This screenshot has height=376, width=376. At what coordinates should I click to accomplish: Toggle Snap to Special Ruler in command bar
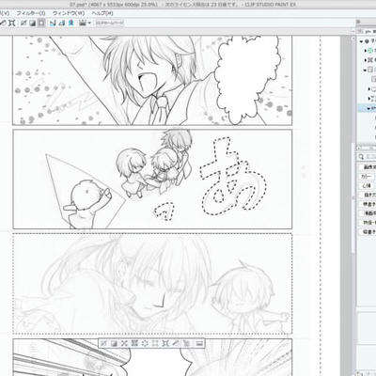pos(62,23)
